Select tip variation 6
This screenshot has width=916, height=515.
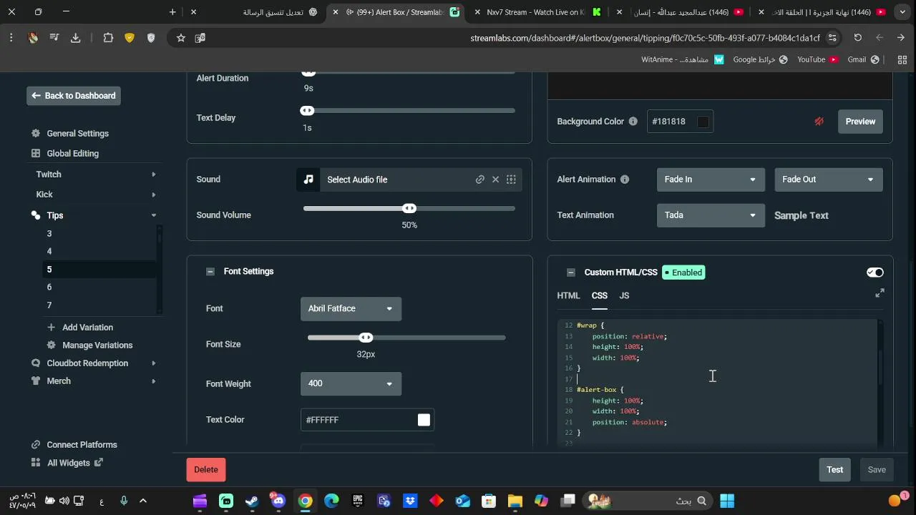tap(49, 288)
